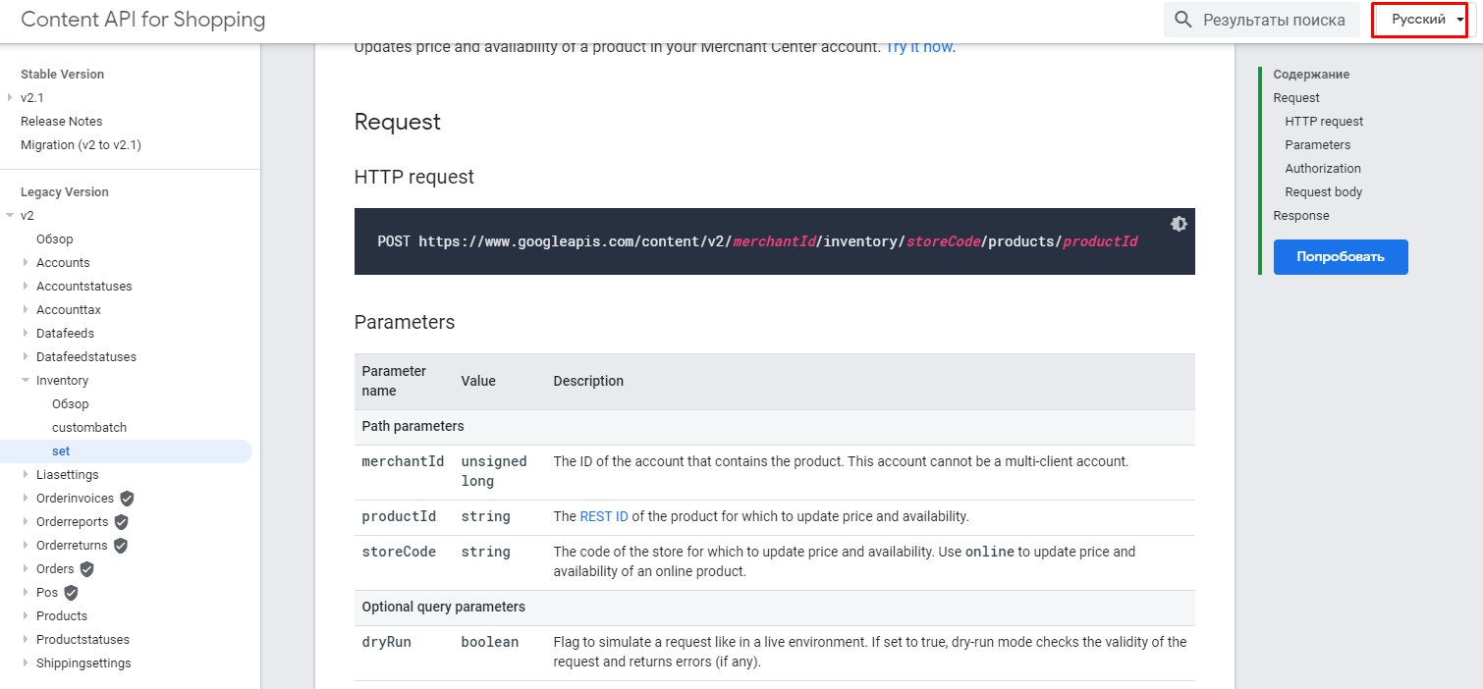Expand the Accounts section arrow
Viewport: 1483px width, 689px height.
point(26,263)
